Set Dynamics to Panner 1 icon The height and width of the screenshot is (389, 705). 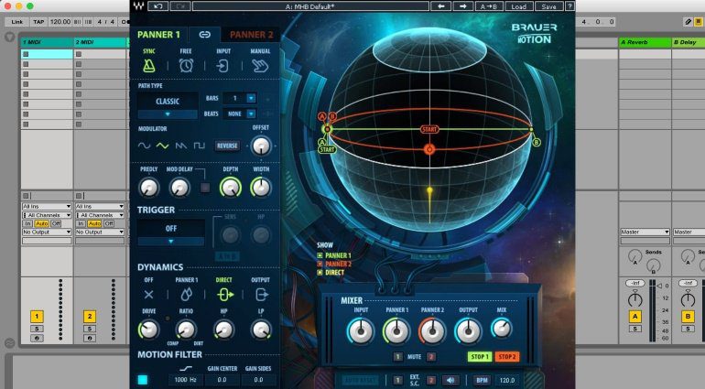click(186, 295)
